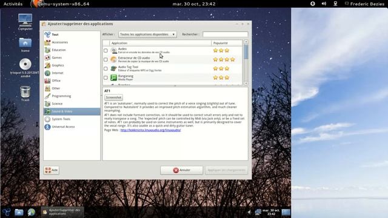Sort by the Popularité column header

coord(227,43)
